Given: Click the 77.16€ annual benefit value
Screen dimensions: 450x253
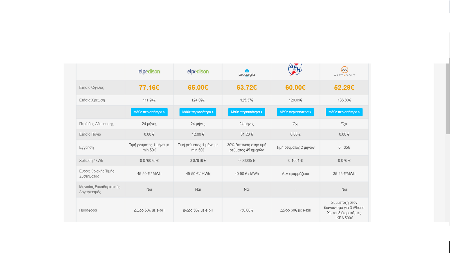Looking at the screenshot, I should [149, 87].
